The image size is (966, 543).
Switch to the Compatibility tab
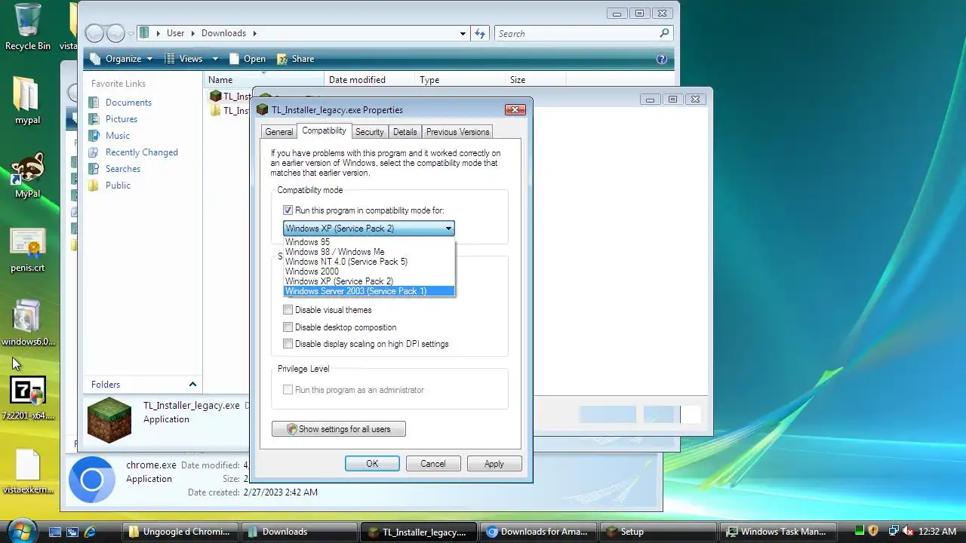click(324, 130)
